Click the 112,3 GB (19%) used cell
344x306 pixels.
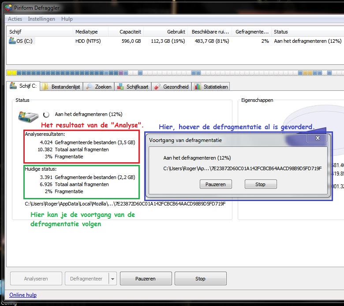(x=168, y=41)
